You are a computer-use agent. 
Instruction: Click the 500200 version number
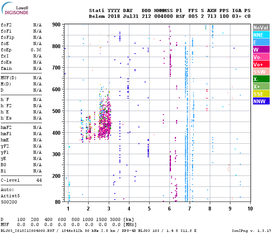point(9,202)
